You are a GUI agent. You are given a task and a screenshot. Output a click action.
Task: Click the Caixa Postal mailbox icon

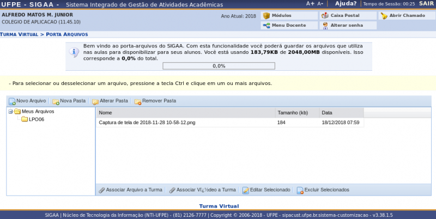[x=325, y=16]
